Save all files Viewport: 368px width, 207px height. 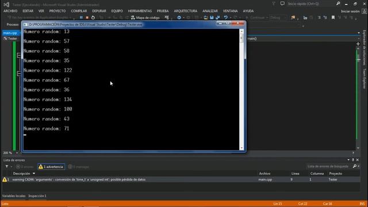218,18
